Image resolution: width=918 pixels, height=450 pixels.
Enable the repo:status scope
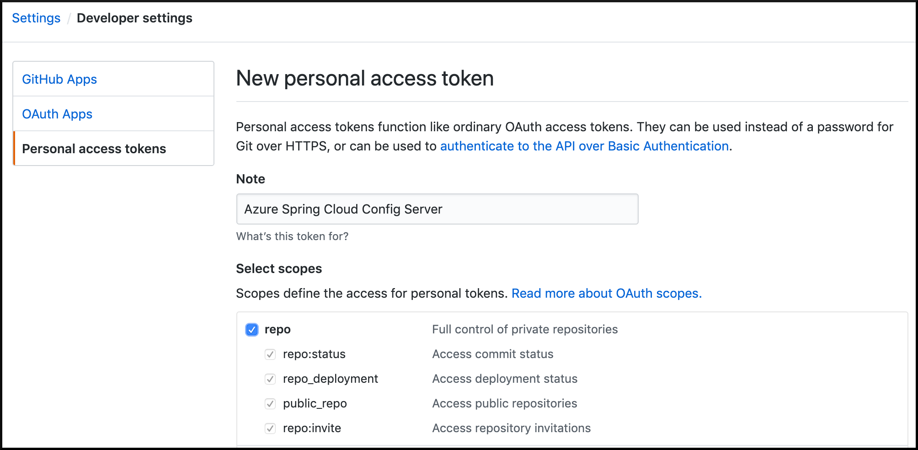point(271,354)
